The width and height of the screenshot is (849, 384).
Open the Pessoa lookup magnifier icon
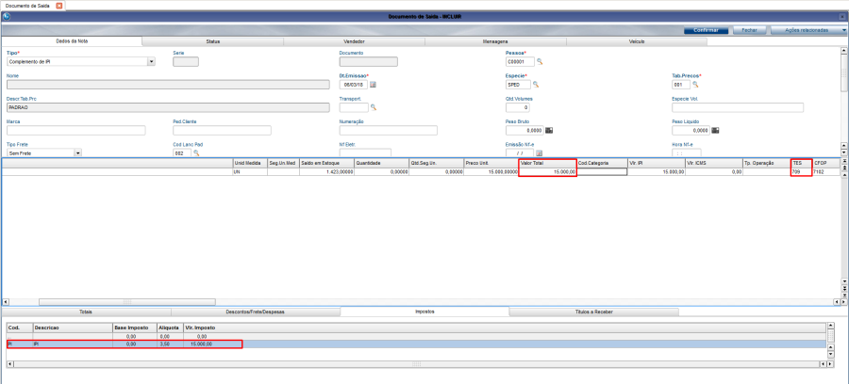click(x=540, y=61)
